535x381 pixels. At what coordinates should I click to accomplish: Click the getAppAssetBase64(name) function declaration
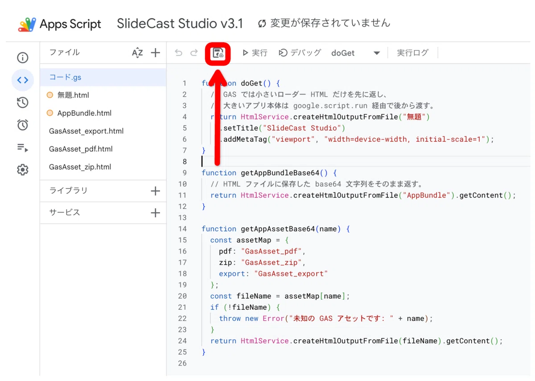click(276, 229)
